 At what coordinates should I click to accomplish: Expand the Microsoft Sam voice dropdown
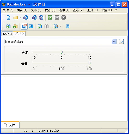(114, 42)
